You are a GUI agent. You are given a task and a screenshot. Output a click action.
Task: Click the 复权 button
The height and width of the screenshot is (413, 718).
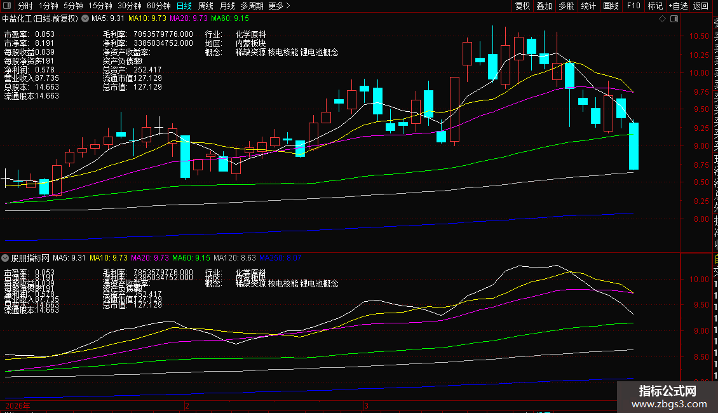pyautogui.click(x=522, y=6)
